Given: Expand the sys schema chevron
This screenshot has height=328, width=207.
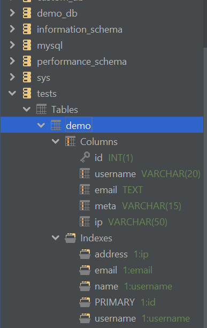Looking at the screenshot, I should click(x=12, y=77).
